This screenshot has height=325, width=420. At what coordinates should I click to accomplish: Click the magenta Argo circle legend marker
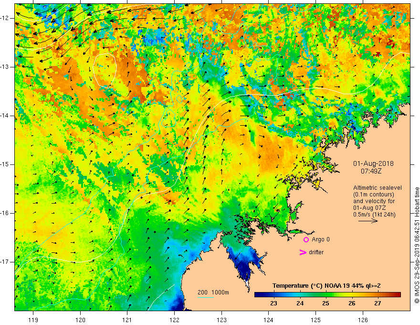pos(306,239)
